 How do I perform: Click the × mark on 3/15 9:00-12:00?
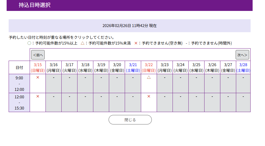(x=38, y=78)
